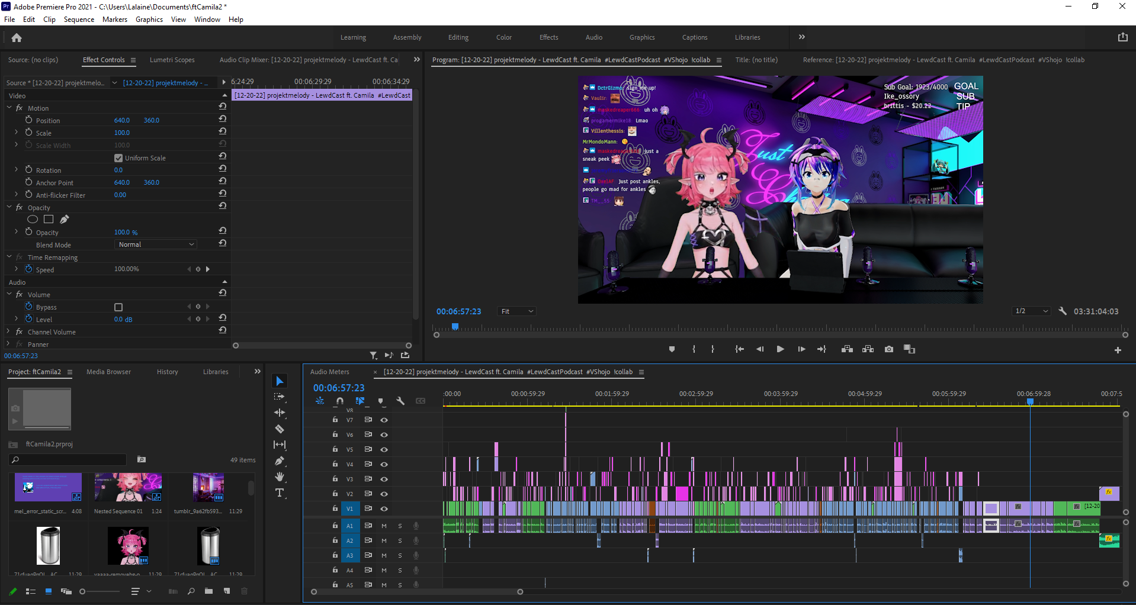Click the Export Frame camera icon

tap(889, 349)
